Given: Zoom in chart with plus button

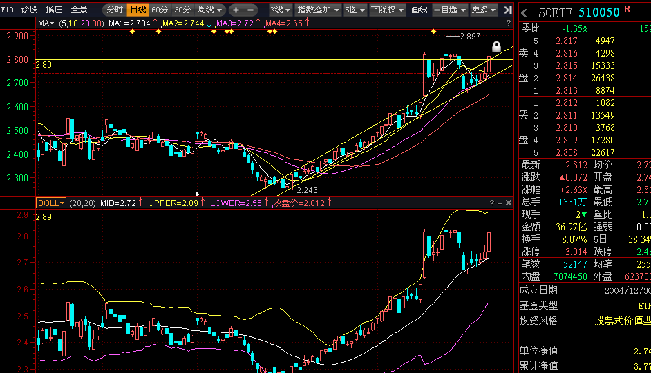Looking at the screenshot, I should (x=236, y=10).
